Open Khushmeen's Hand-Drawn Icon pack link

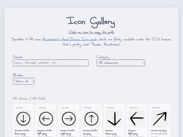[x=69, y=39]
